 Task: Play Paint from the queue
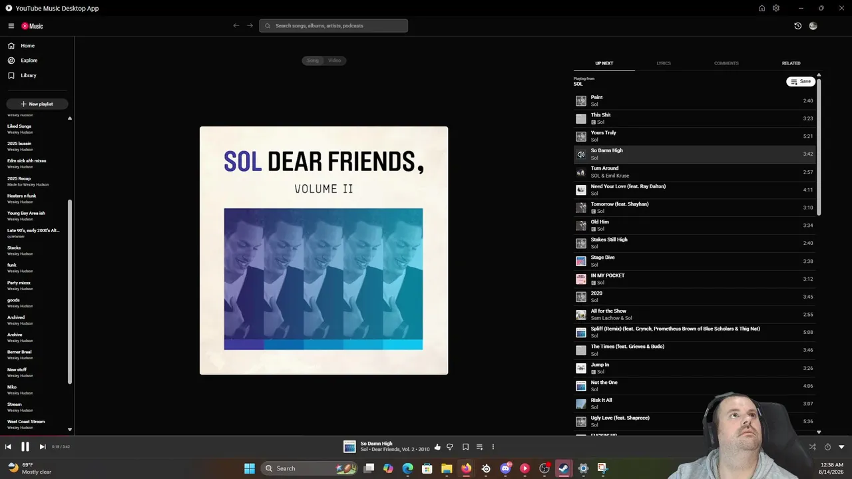coord(694,100)
